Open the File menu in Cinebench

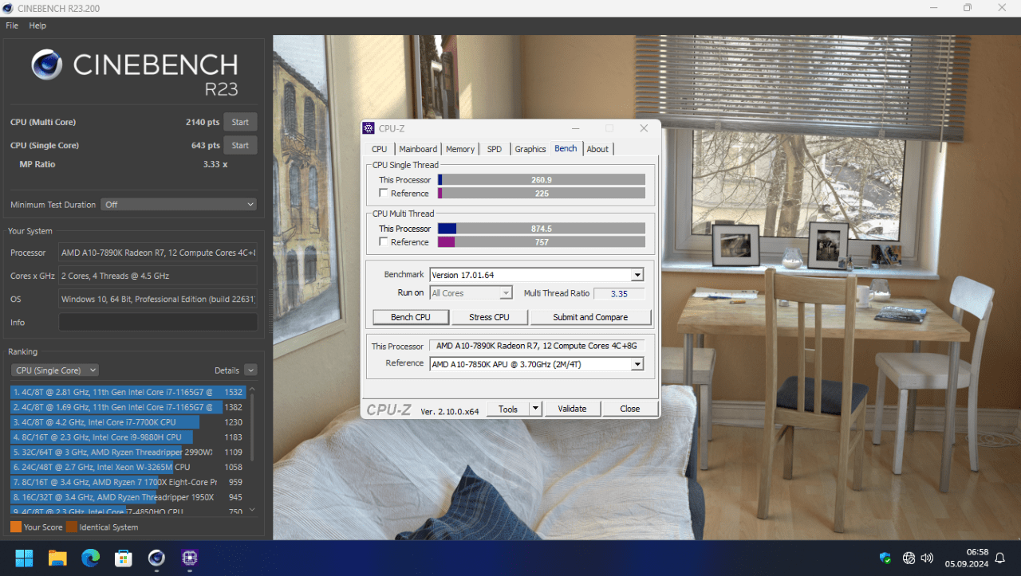pyautogui.click(x=12, y=25)
